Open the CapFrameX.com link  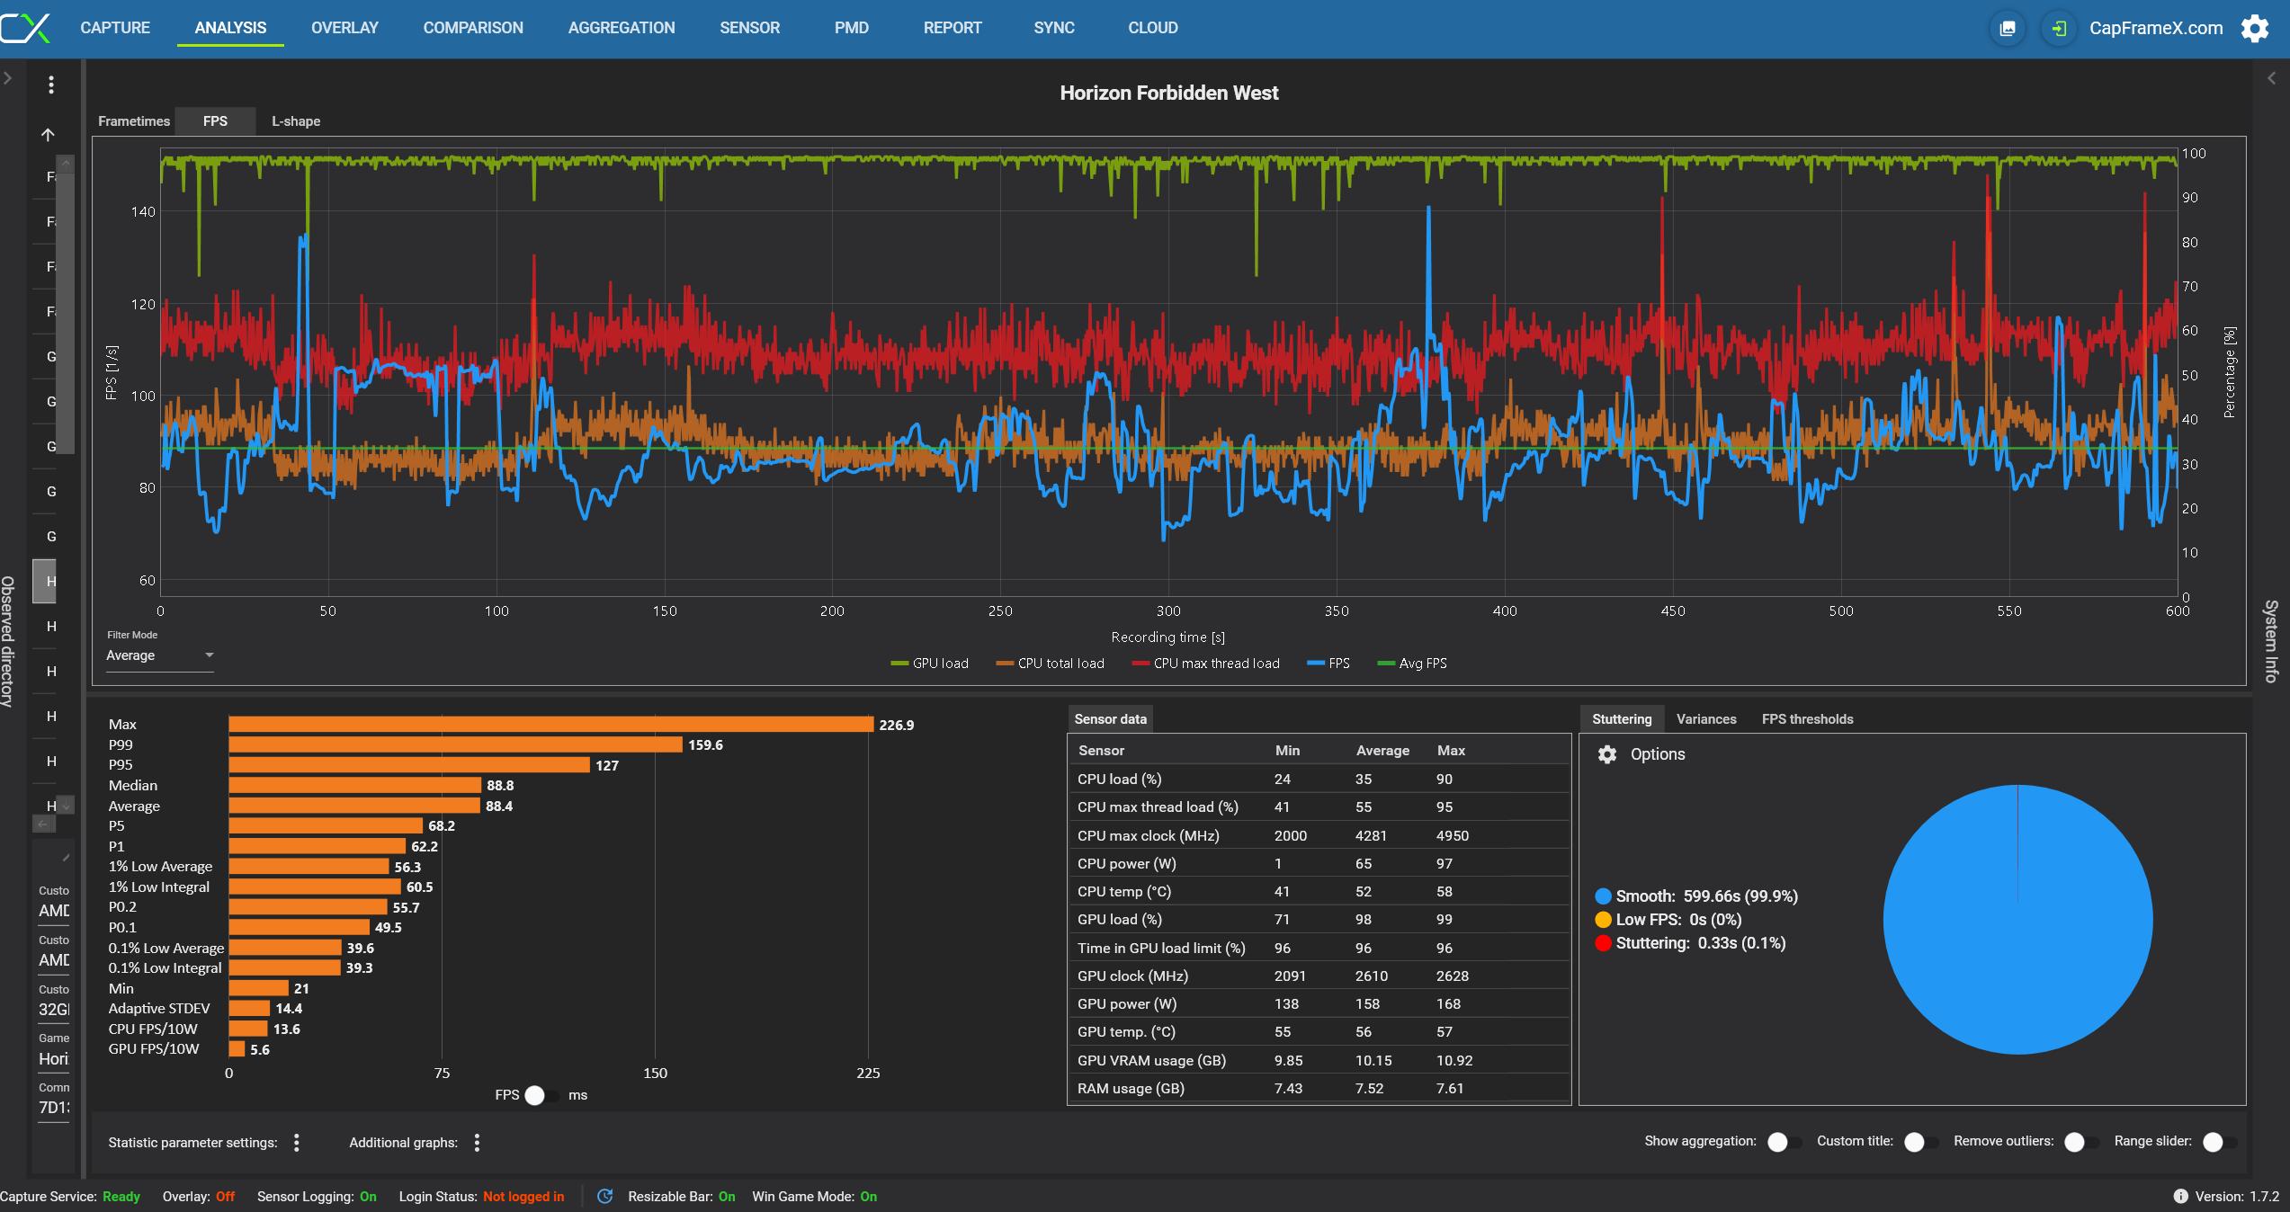2155,29
